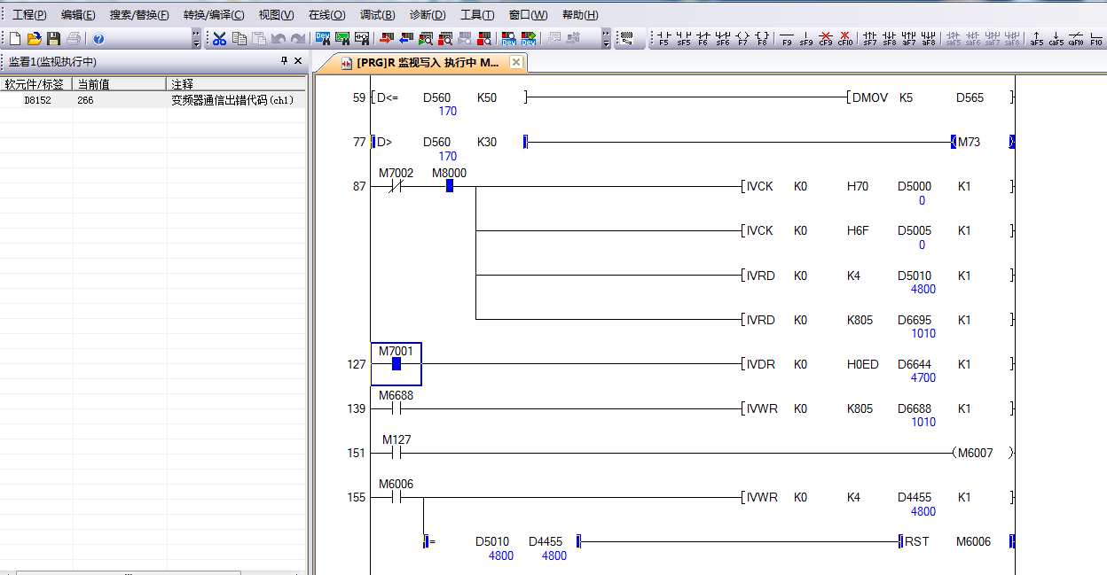Insert coil with F7 tool
Screen dimensions: 1107x575
[x=742, y=39]
